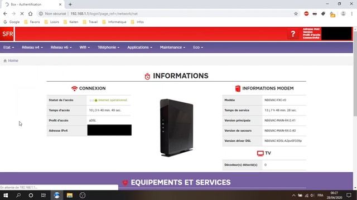Click the browser home icon
The height and width of the screenshot is (200, 357).
pyautogui.click(x=30, y=13)
